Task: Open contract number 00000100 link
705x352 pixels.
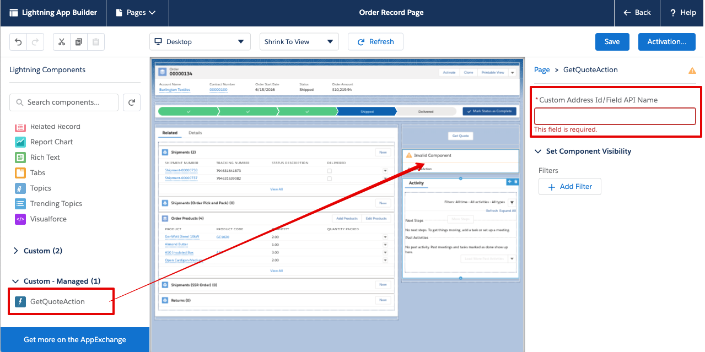Action: coord(218,90)
